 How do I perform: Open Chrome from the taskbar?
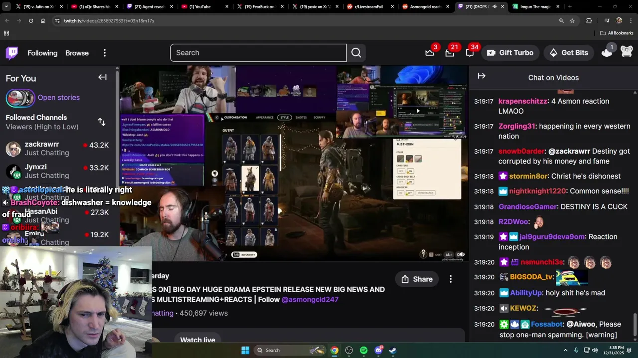334,350
